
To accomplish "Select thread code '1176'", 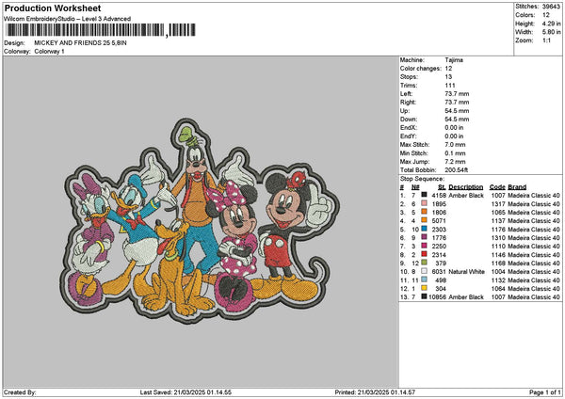I will tap(498, 229).
